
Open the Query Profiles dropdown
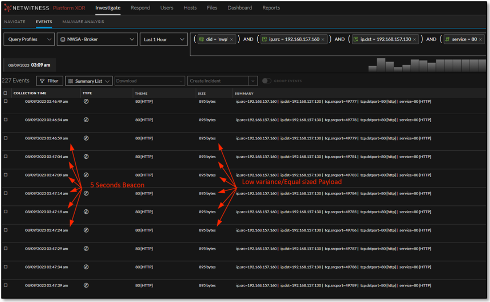click(29, 40)
